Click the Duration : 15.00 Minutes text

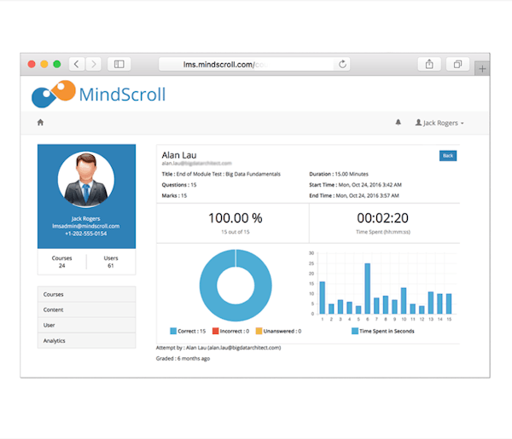pyautogui.click(x=339, y=174)
